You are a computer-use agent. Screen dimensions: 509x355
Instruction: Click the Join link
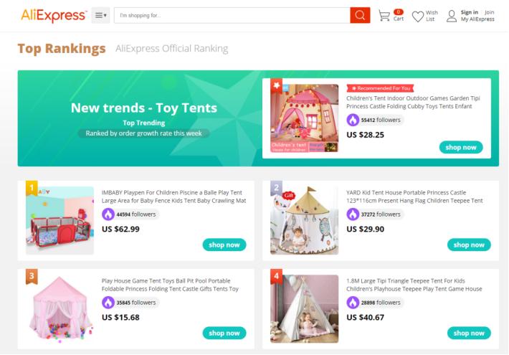489,11
